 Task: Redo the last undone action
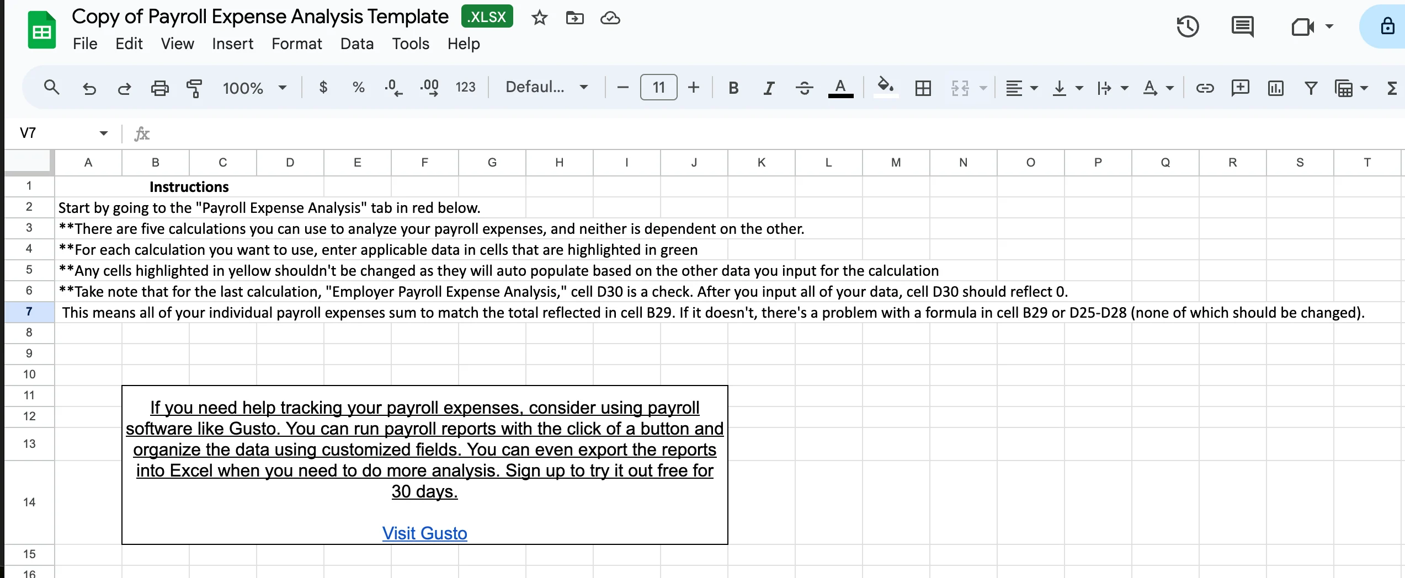[124, 88]
